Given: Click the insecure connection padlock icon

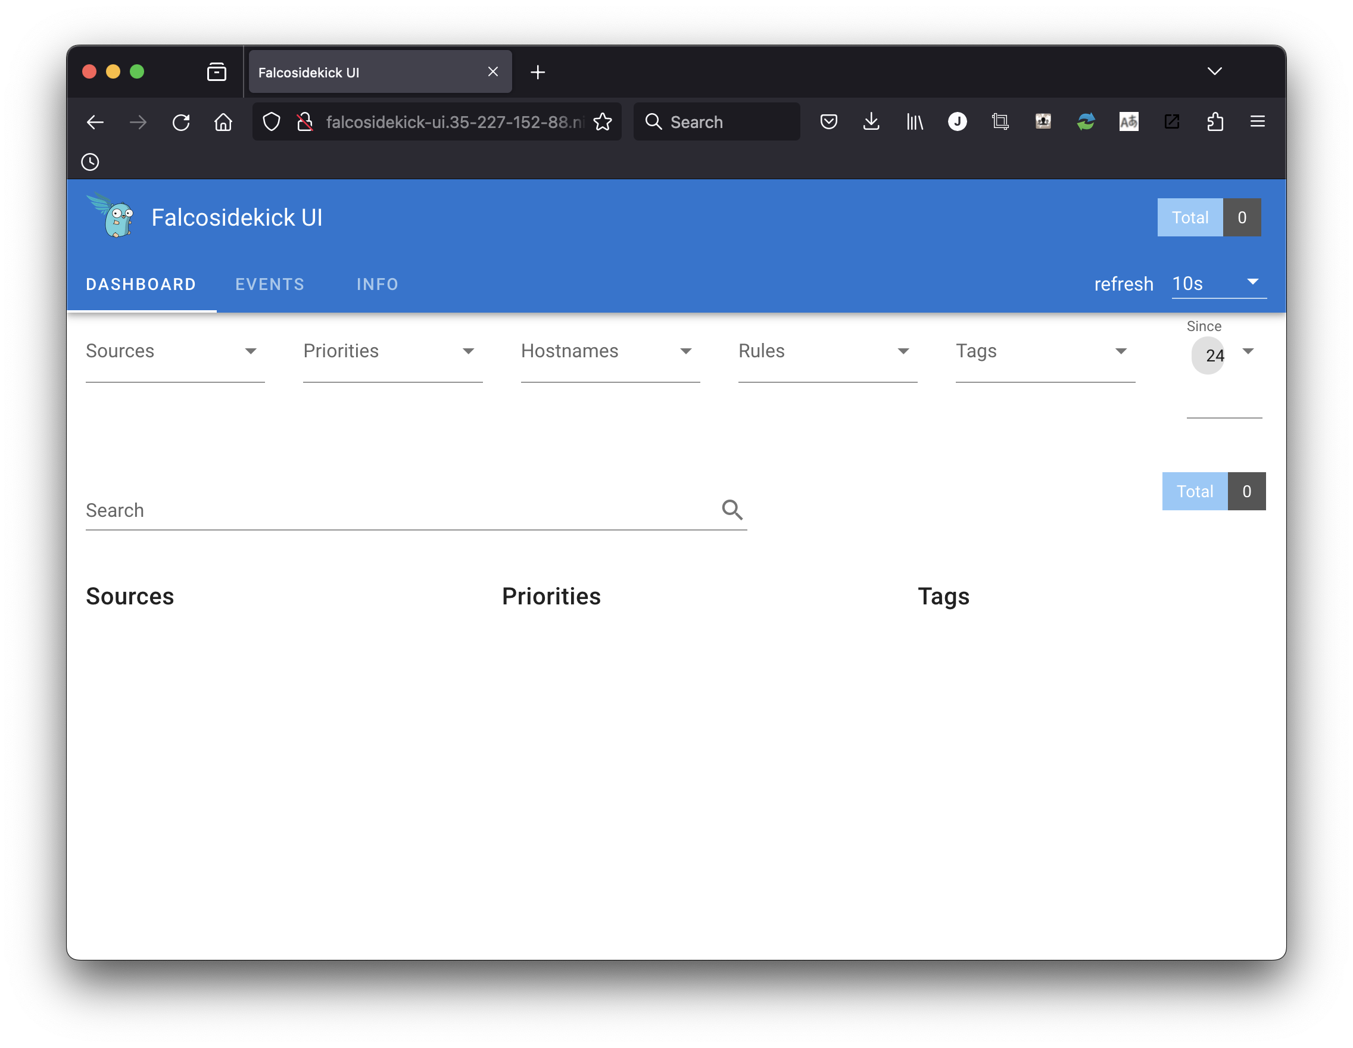Looking at the screenshot, I should click(x=304, y=122).
